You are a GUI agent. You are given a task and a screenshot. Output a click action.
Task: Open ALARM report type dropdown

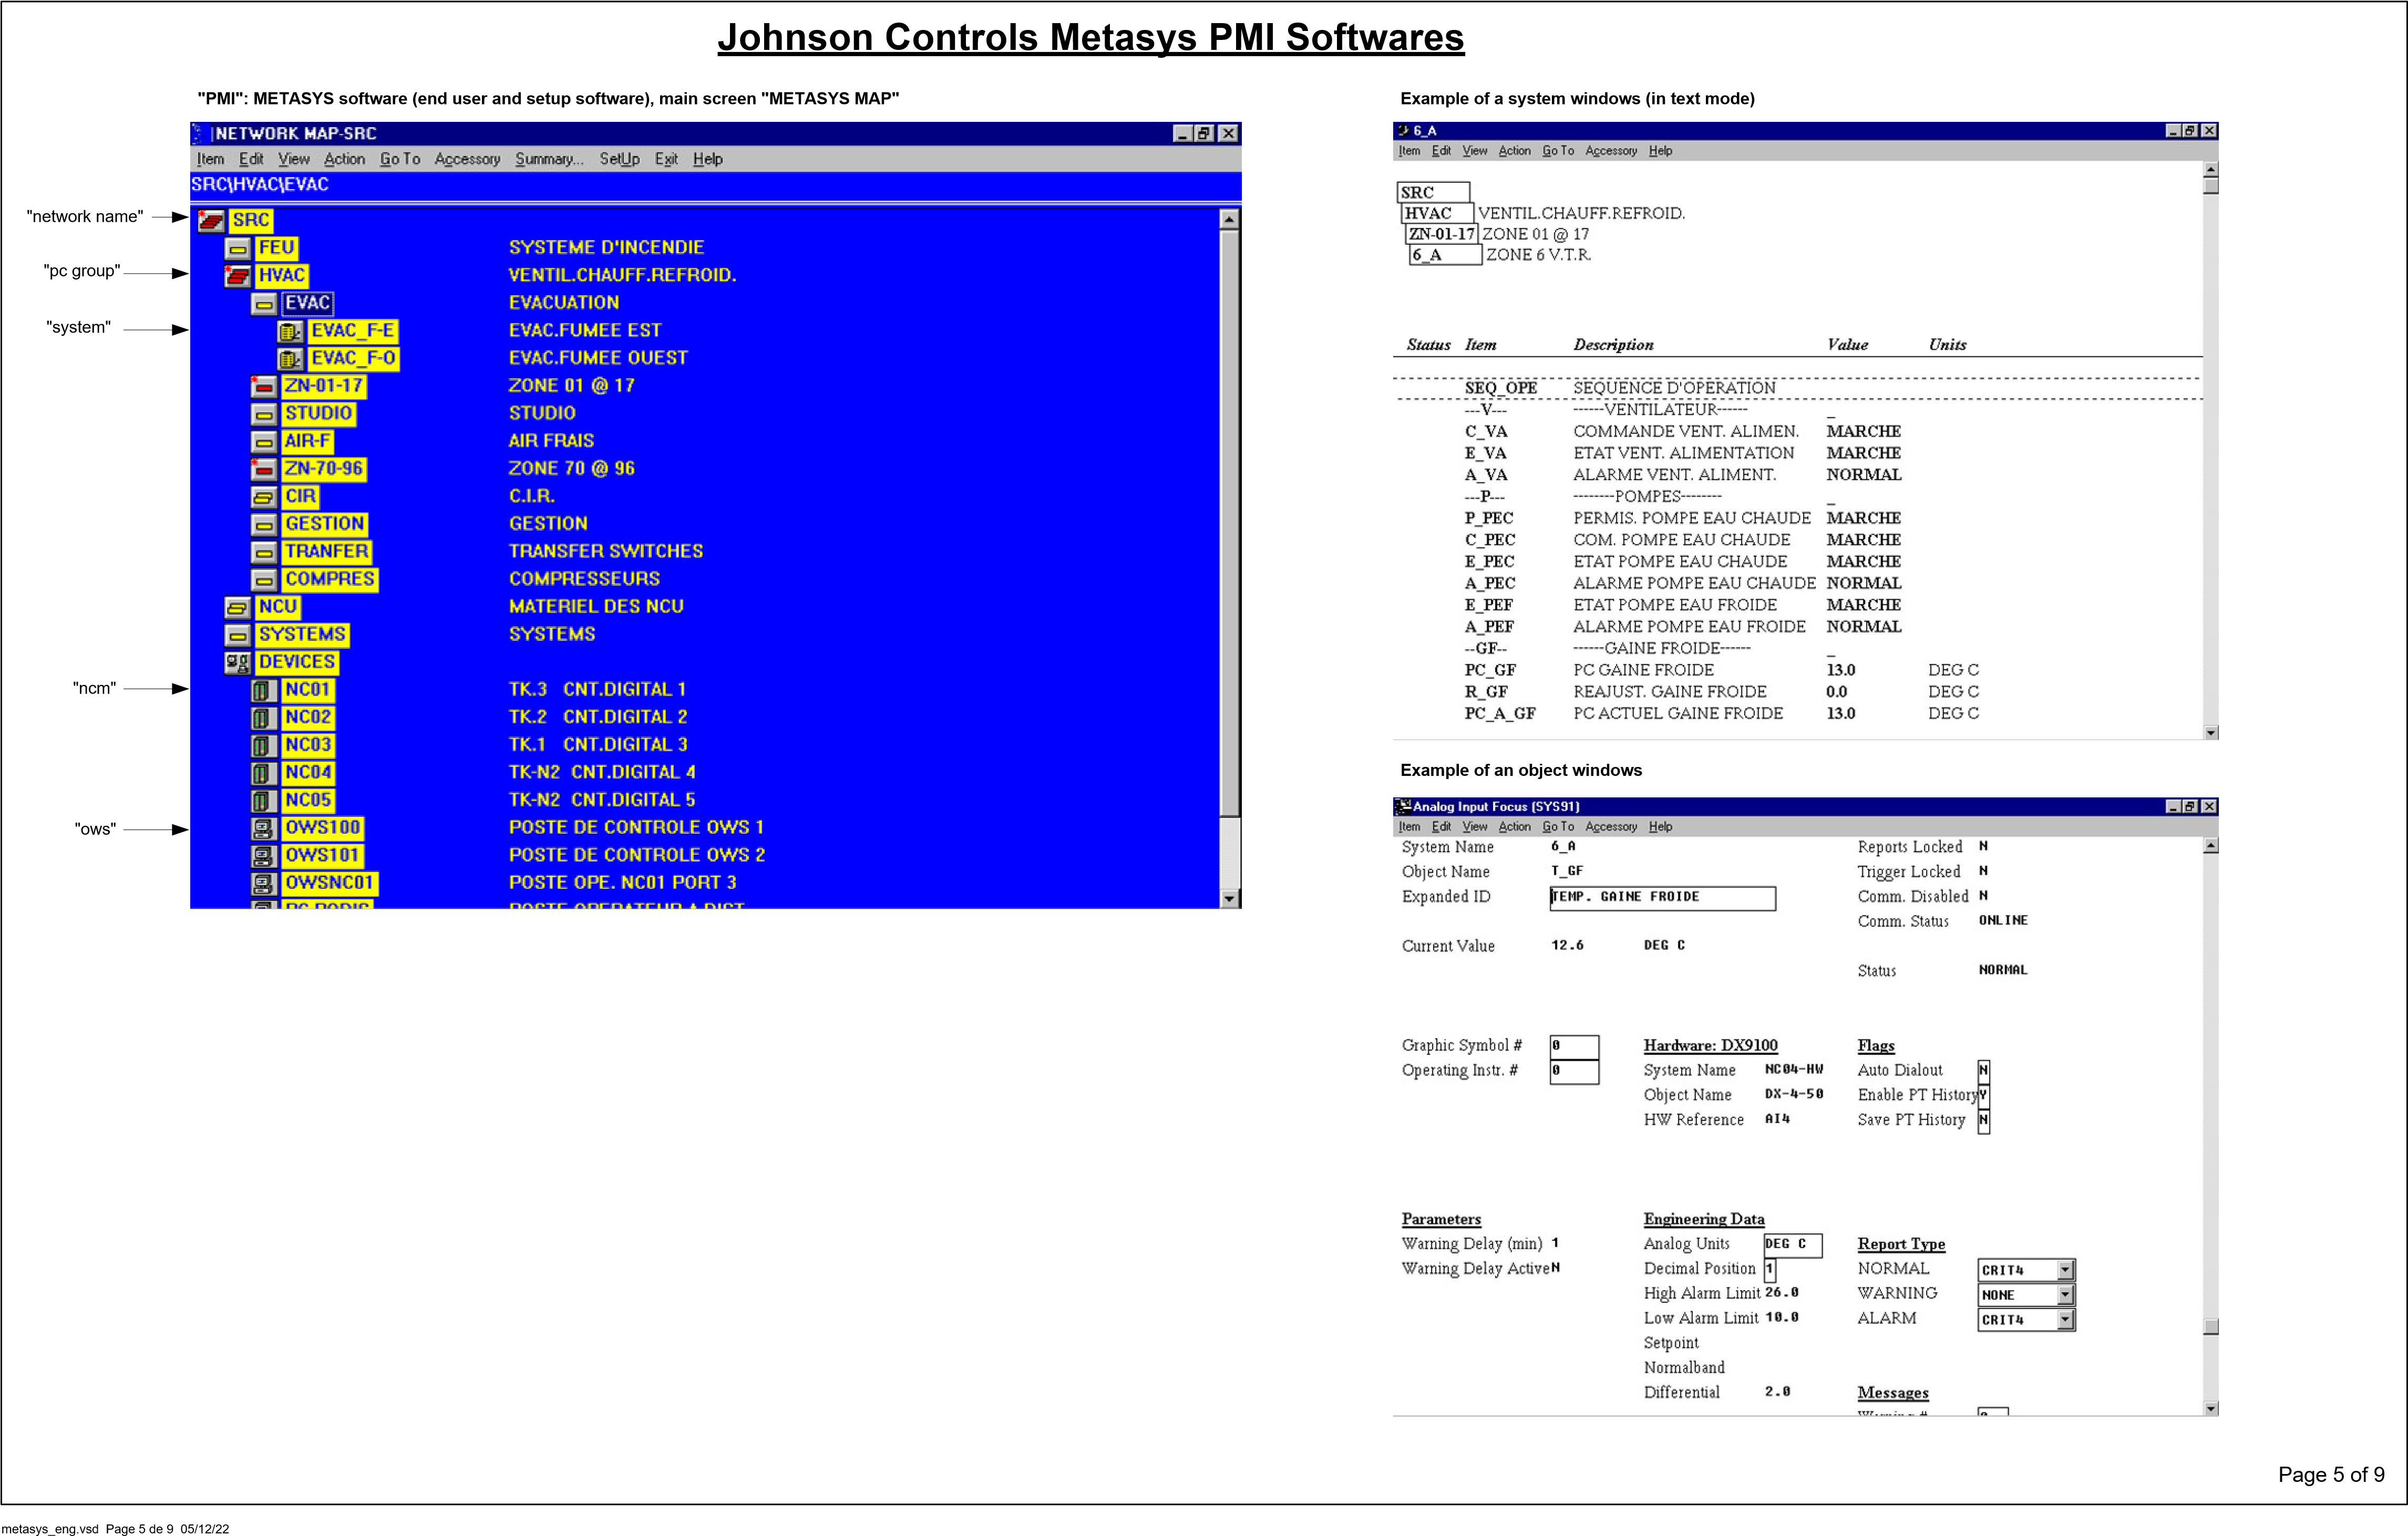2065,1319
